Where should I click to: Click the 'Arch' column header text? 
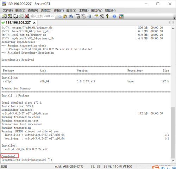click(43, 70)
